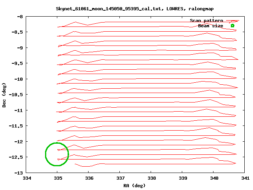
Task: Click the y-axis tick label -10
Action: coord(19,79)
